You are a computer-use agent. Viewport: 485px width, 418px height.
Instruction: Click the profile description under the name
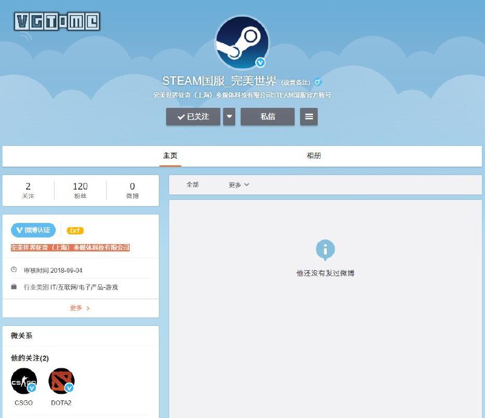click(x=242, y=95)
